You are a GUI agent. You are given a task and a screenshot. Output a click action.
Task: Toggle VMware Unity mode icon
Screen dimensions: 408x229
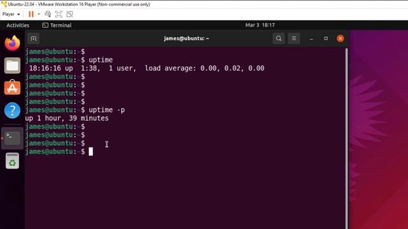pyautogui.click(x=69, y=14)
